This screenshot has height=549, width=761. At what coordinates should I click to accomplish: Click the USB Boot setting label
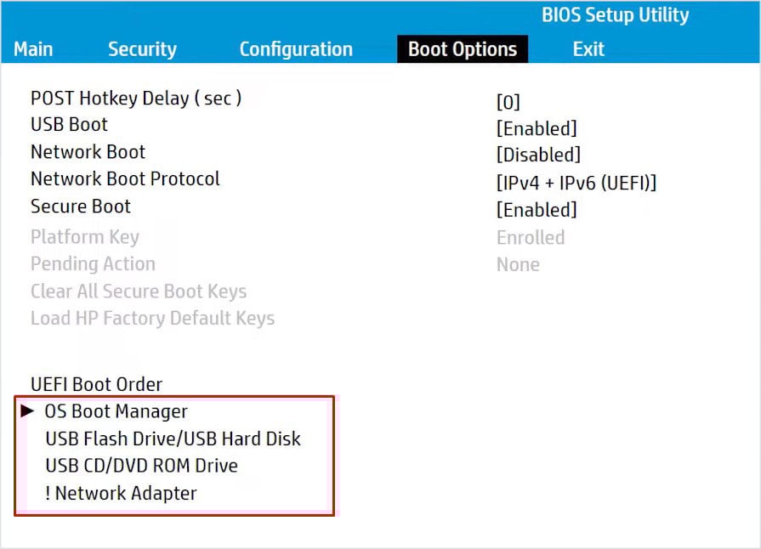[69, 125]
